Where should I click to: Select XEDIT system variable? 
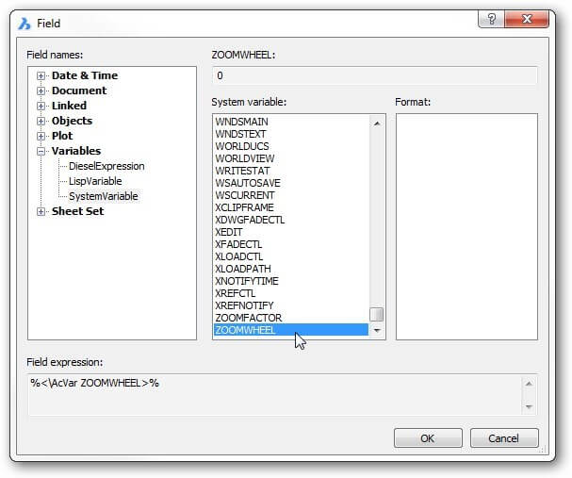pyautogui.click(x=291, y=232)
